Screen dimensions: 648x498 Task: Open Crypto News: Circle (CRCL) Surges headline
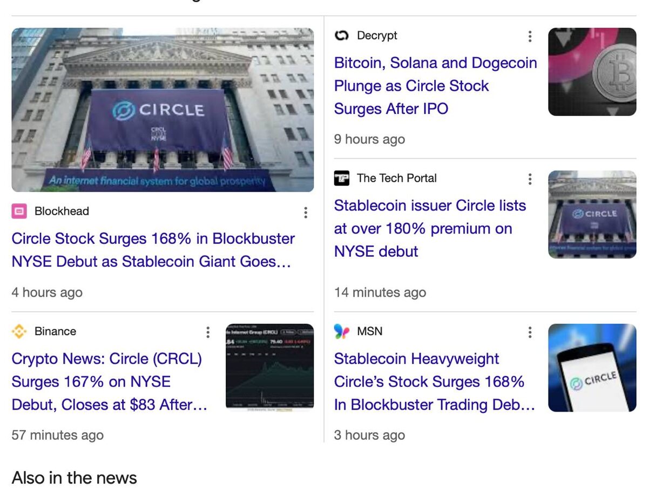[110, 381]
